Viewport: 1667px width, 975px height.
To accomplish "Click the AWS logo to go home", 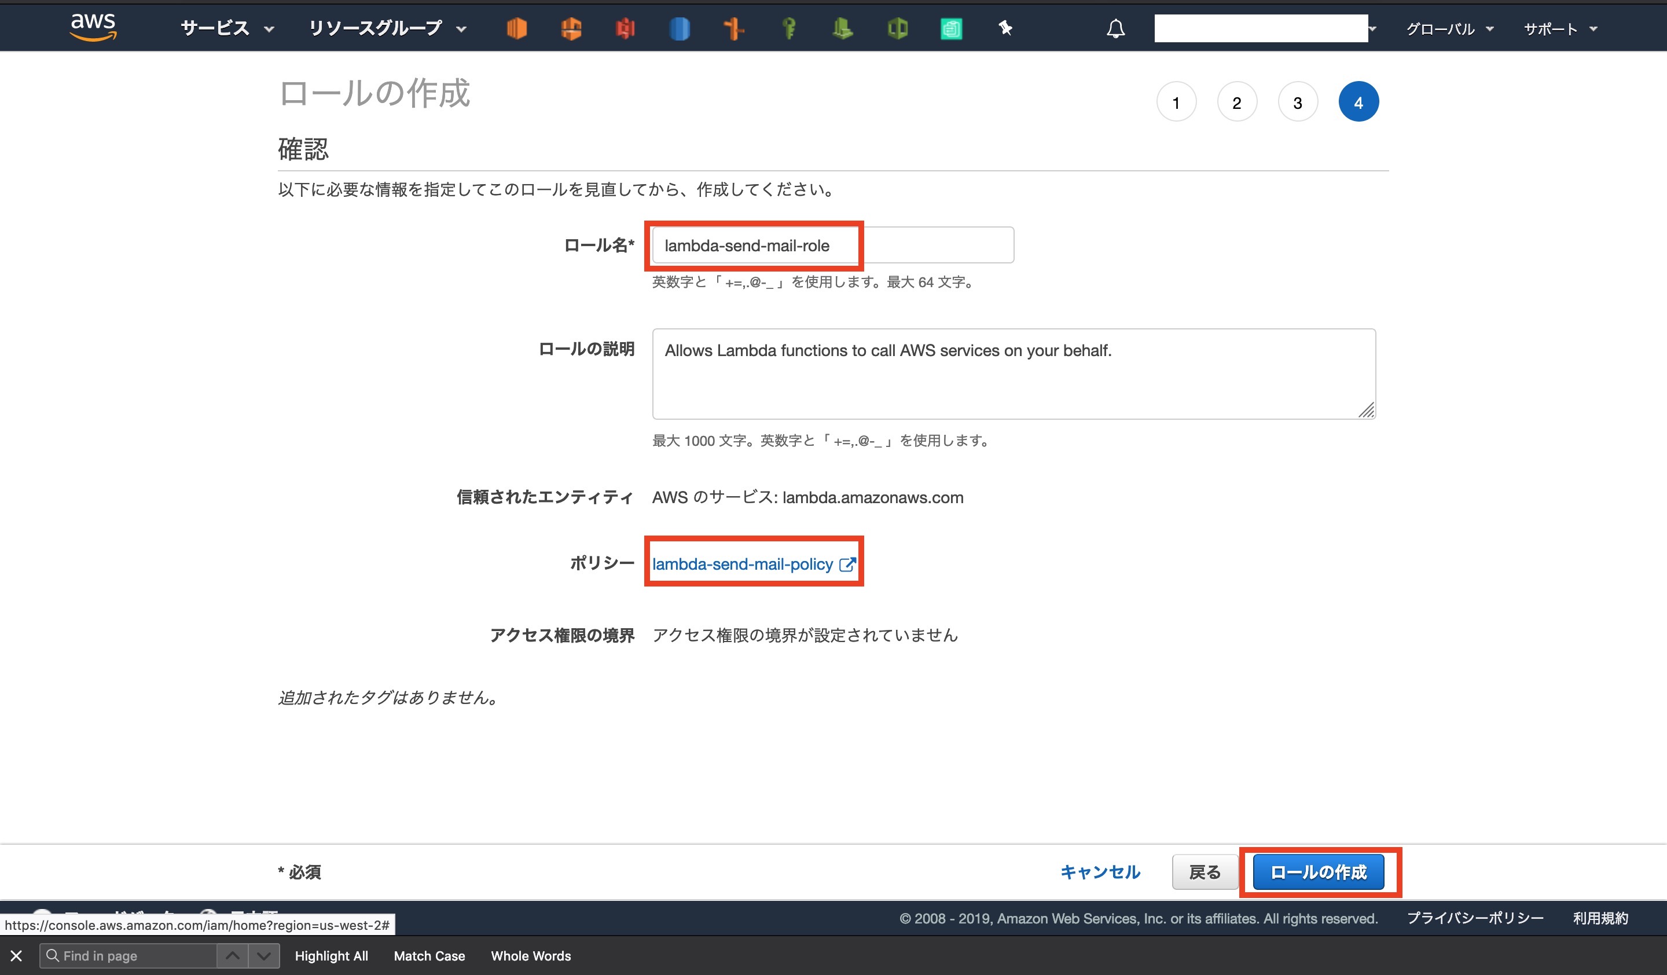I will (93, 27).
